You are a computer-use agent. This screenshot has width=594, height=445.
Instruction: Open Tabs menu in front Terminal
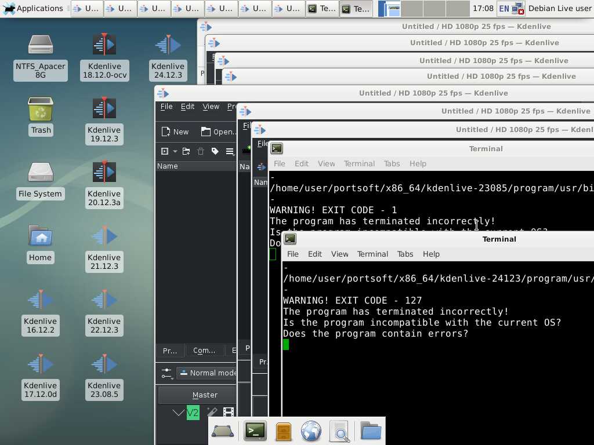point(405,254)
